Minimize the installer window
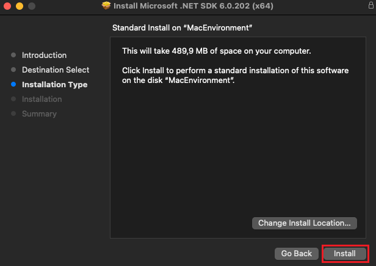The image size is (376, 266). (x=19, y=6)
